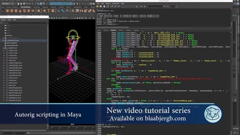Open Outliner Show menu

tap(9, 20)
